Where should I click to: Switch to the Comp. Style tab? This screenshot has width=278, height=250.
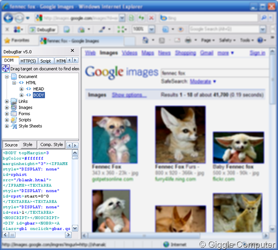(x=51, y=145)
